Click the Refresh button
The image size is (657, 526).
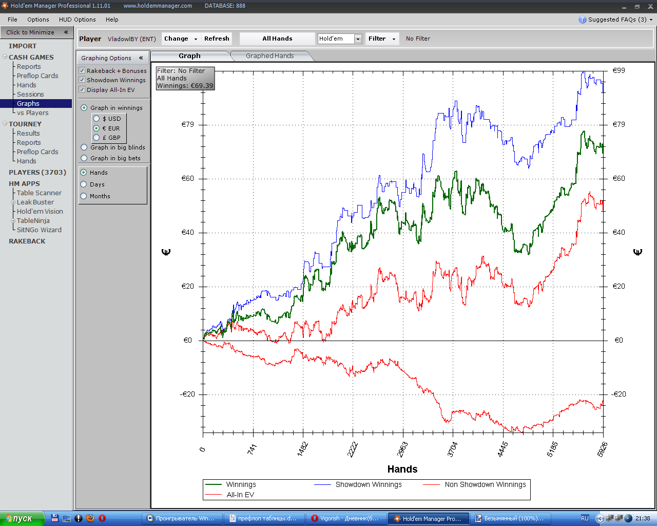217,39
